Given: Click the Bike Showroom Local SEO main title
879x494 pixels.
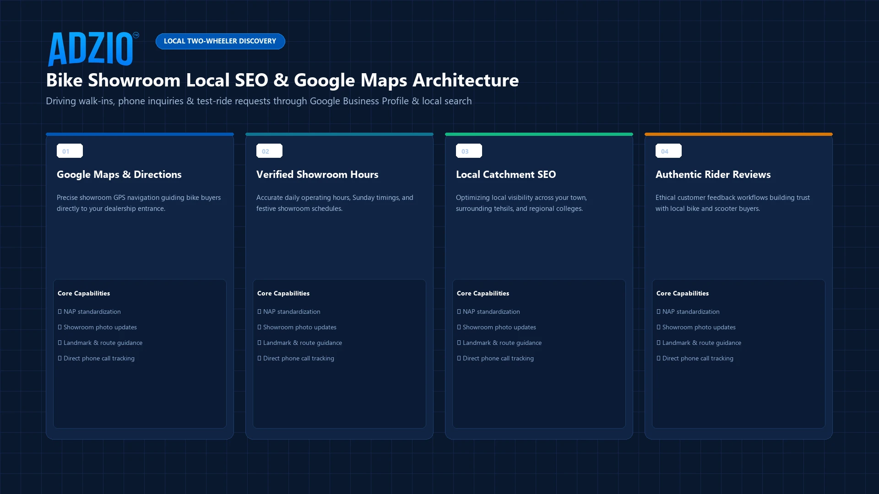Looking at the screenshot, I should tap(282, 80).
